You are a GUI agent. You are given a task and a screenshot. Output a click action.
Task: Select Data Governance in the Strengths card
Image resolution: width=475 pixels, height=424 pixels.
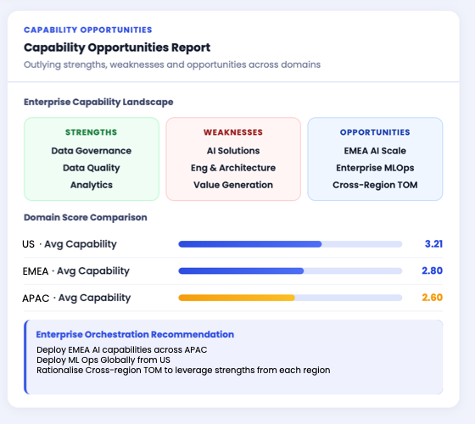click(92, 151)
